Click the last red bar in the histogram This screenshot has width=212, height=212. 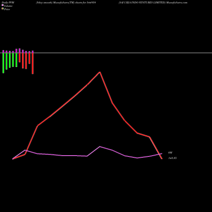(x=33, y=63)
